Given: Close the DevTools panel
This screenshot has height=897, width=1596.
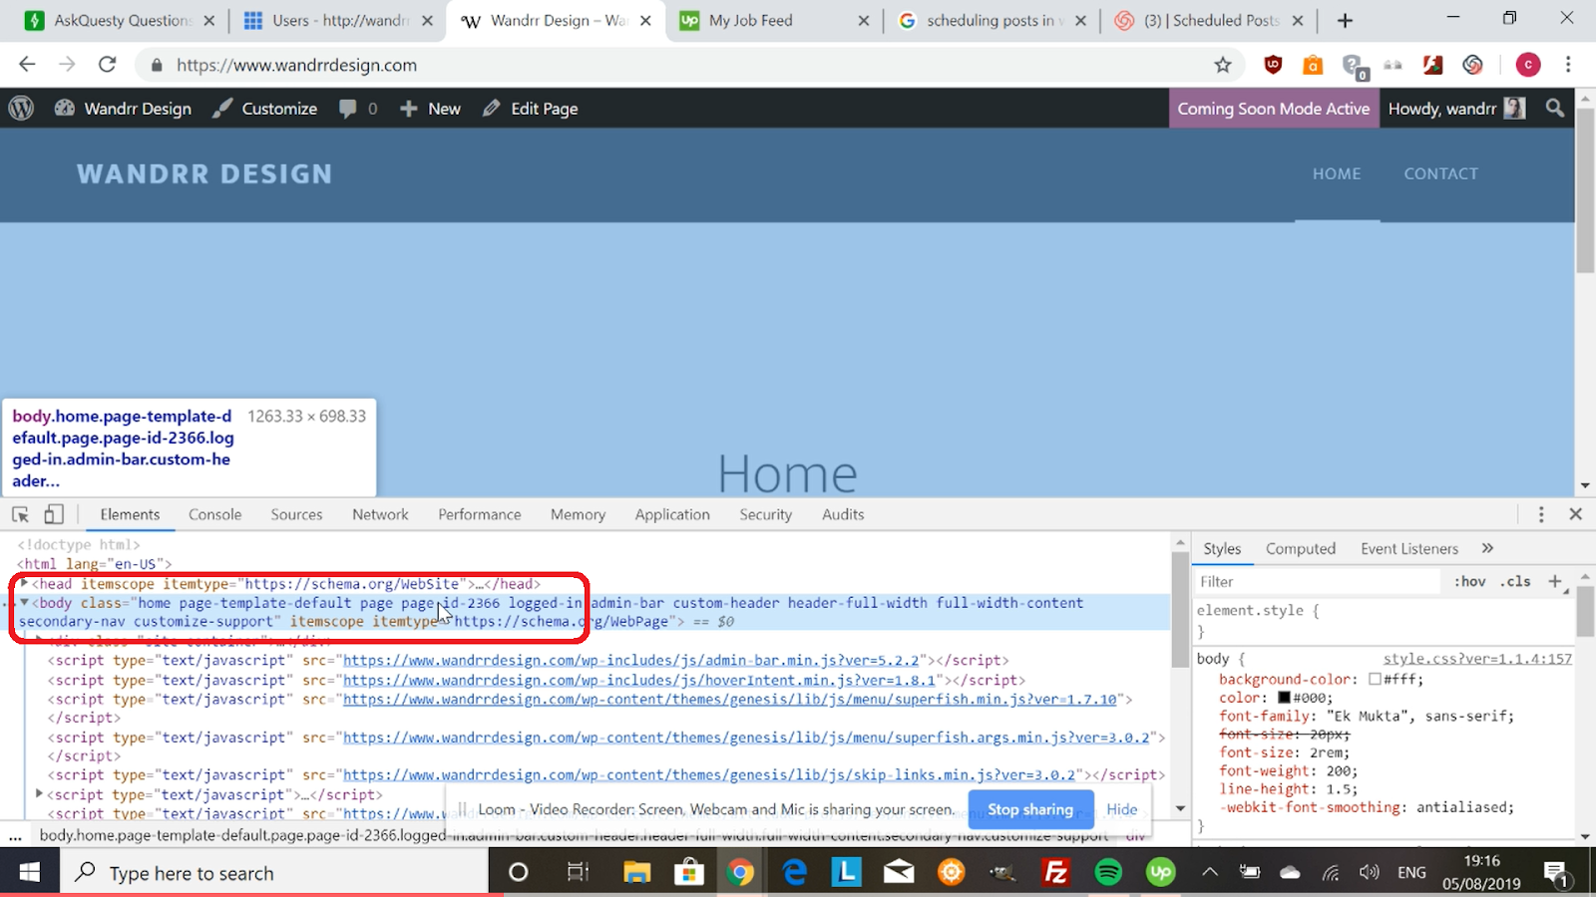Looking at the screenshot, I should point(1576,514).
